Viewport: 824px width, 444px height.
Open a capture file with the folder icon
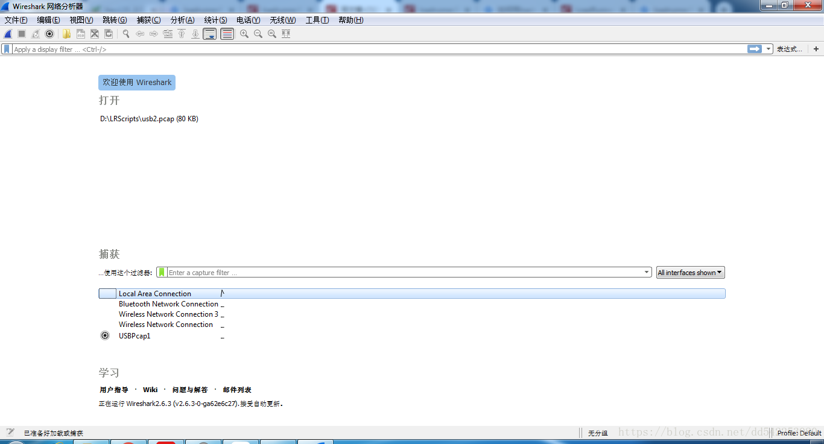coord(66,34)
